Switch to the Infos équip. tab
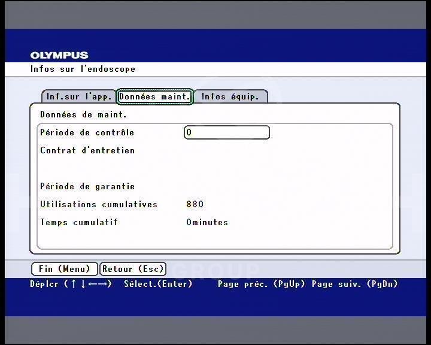Viewport: 431px width, 345px height. (x=230, y=96)
